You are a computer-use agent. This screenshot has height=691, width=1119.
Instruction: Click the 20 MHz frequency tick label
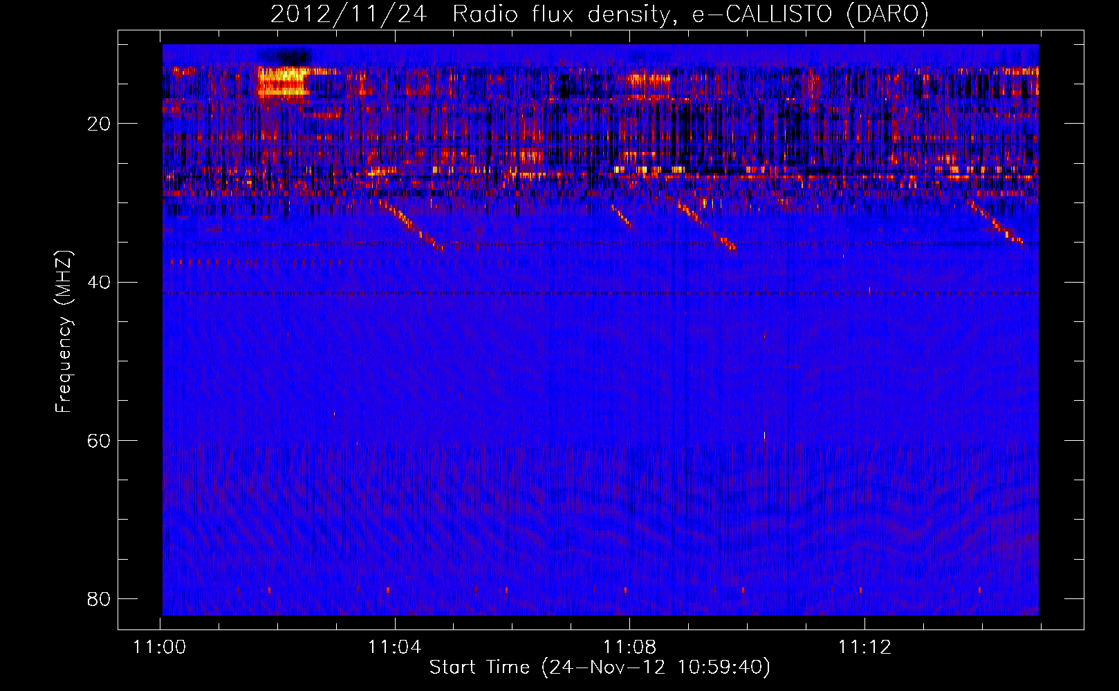[x=99, y=124]
